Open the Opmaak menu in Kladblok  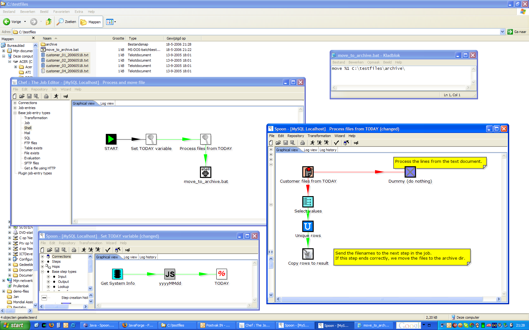coord(373,62)
